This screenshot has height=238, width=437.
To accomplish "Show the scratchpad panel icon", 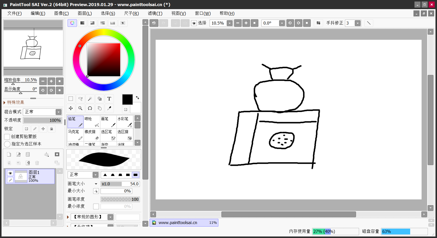I will coord(123,23).
